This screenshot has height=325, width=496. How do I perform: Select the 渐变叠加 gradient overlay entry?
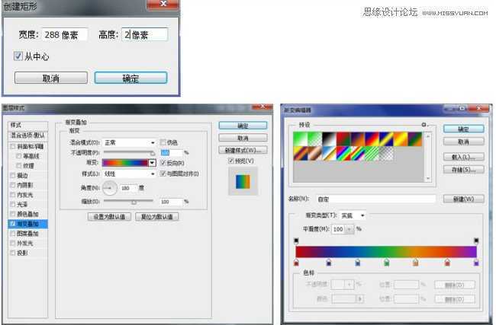(27, 224)
